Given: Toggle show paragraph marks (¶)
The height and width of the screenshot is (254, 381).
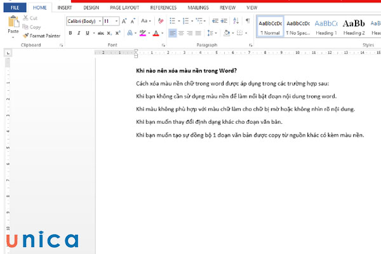Looking at the screenshot, I should (x=246, y=21).
